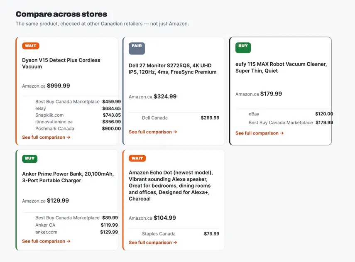Open full comparison for Dell 27 Monitor

tap(153, 132)
